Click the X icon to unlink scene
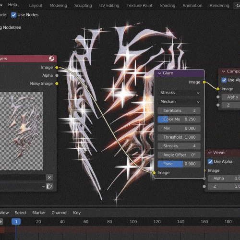 [49, 178]
